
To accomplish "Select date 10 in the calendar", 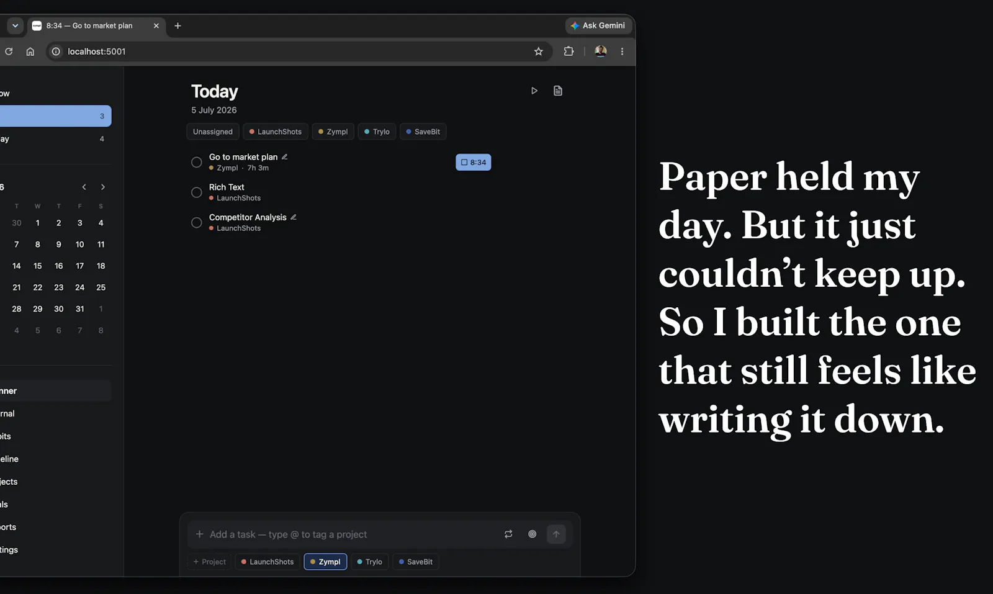I will coord(80,245).
